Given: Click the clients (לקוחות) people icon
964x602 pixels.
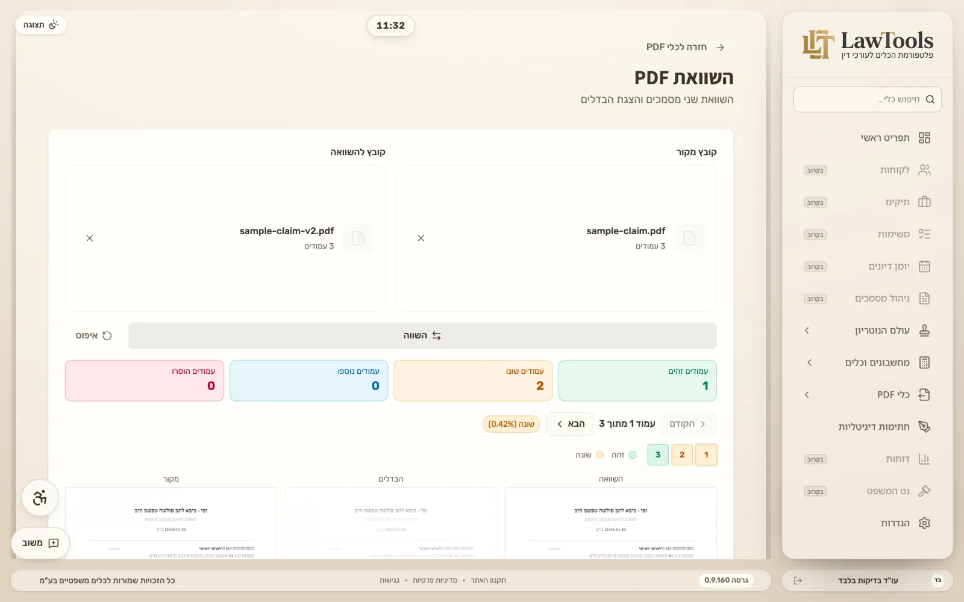Looking at the screenshot, I should click(924, 170).
